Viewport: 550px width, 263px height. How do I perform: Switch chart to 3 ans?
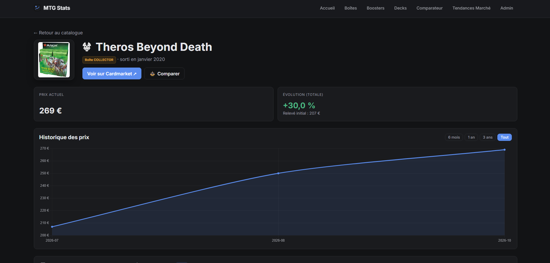pos(488,137)
